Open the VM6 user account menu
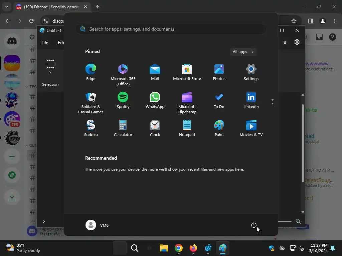Viewport: 342px width, 256px height. tap(97, 225)
